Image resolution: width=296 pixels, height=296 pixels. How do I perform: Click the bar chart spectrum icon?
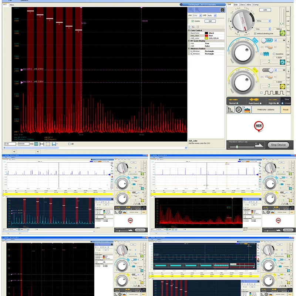230,110
